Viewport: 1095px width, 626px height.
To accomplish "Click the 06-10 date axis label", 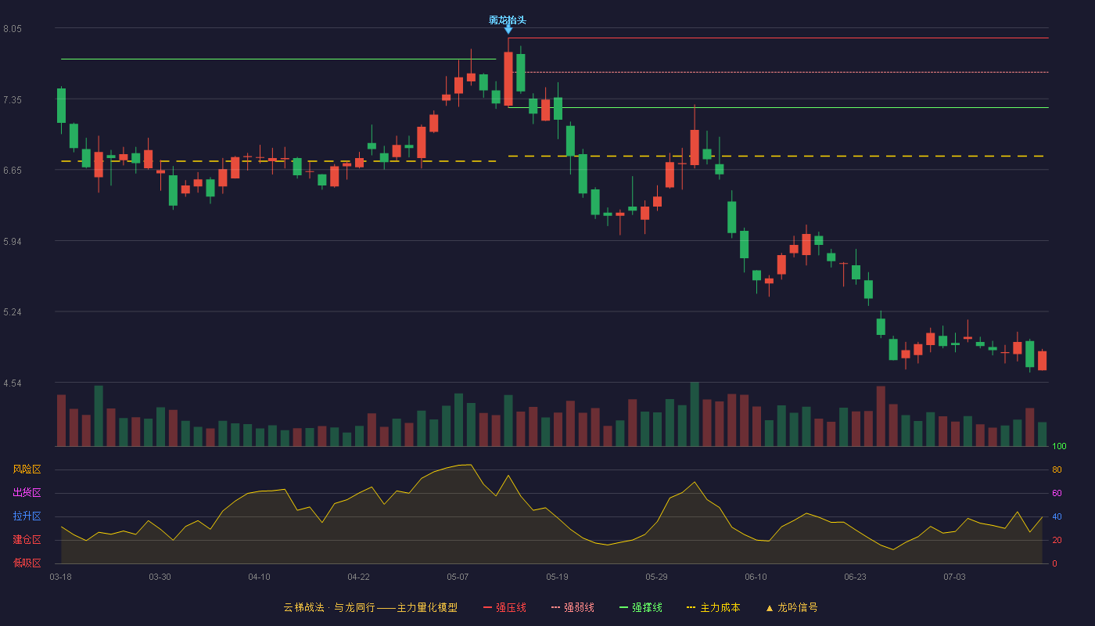I will 756,577.
